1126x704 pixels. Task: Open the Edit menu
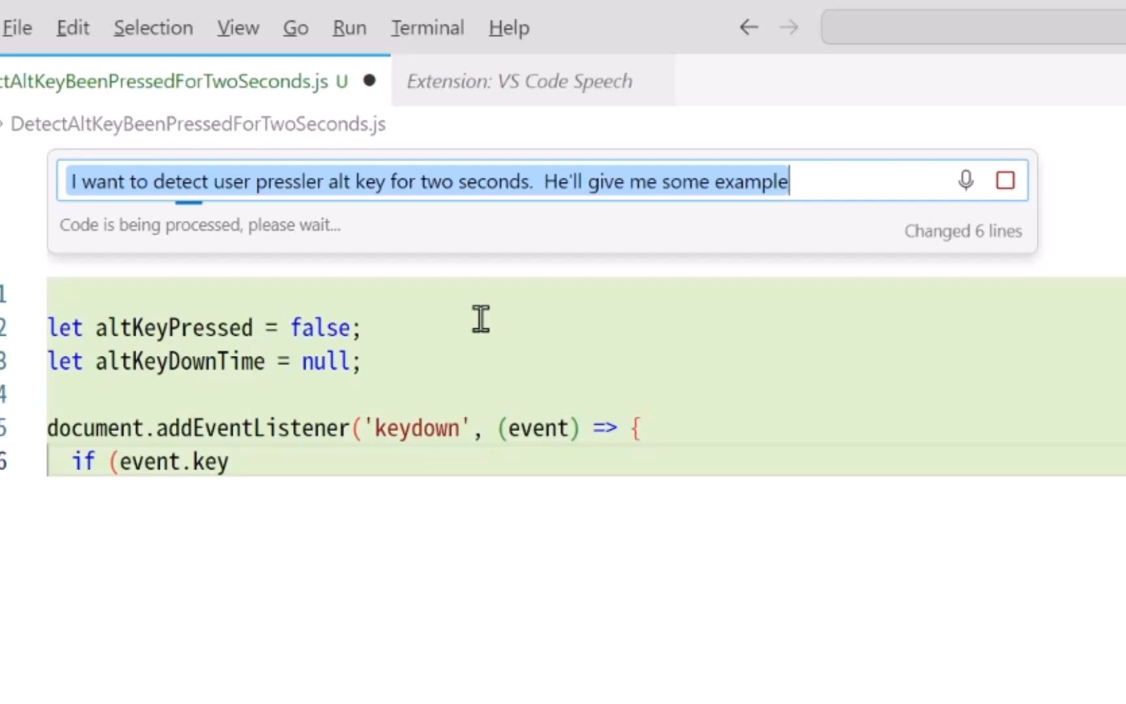(72, 27)
